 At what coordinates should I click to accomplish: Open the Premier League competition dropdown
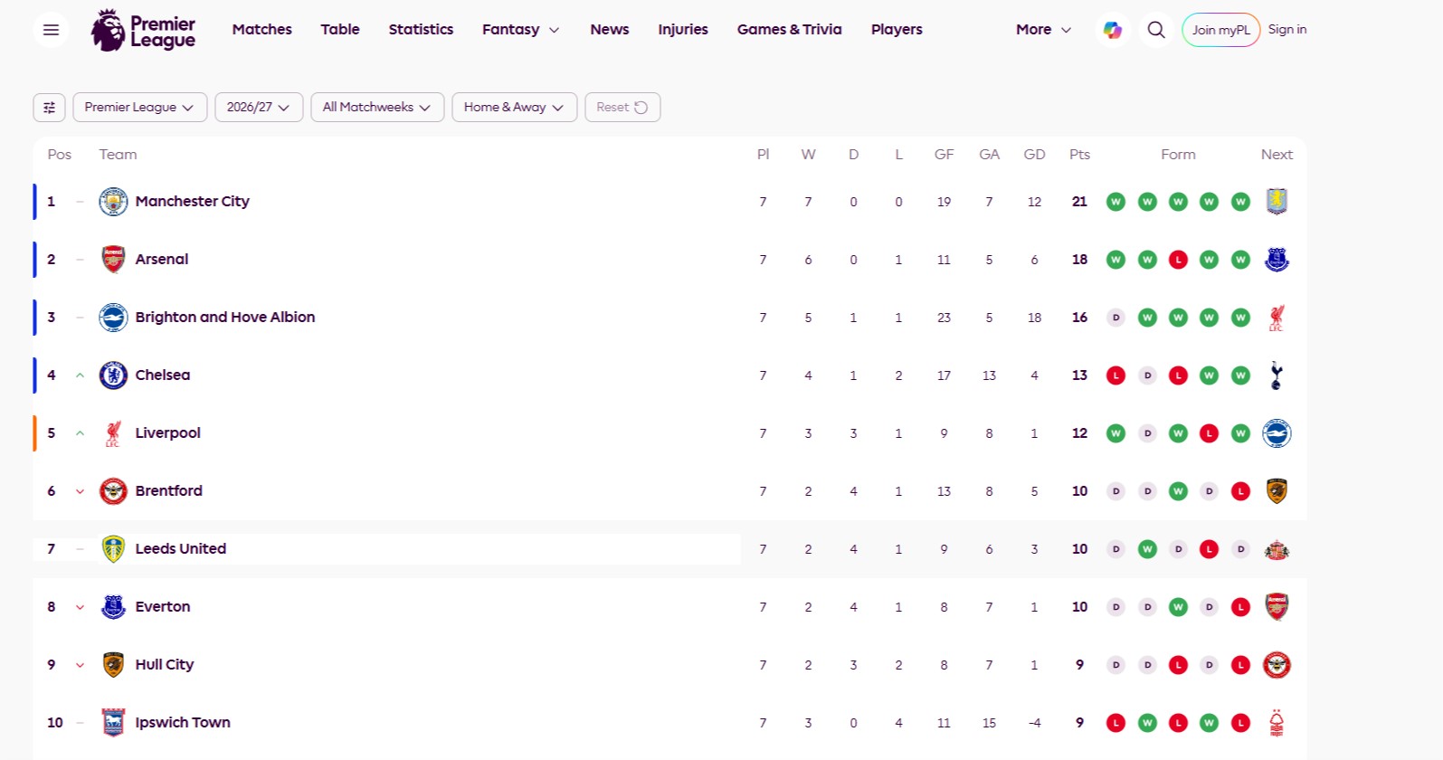140,107
